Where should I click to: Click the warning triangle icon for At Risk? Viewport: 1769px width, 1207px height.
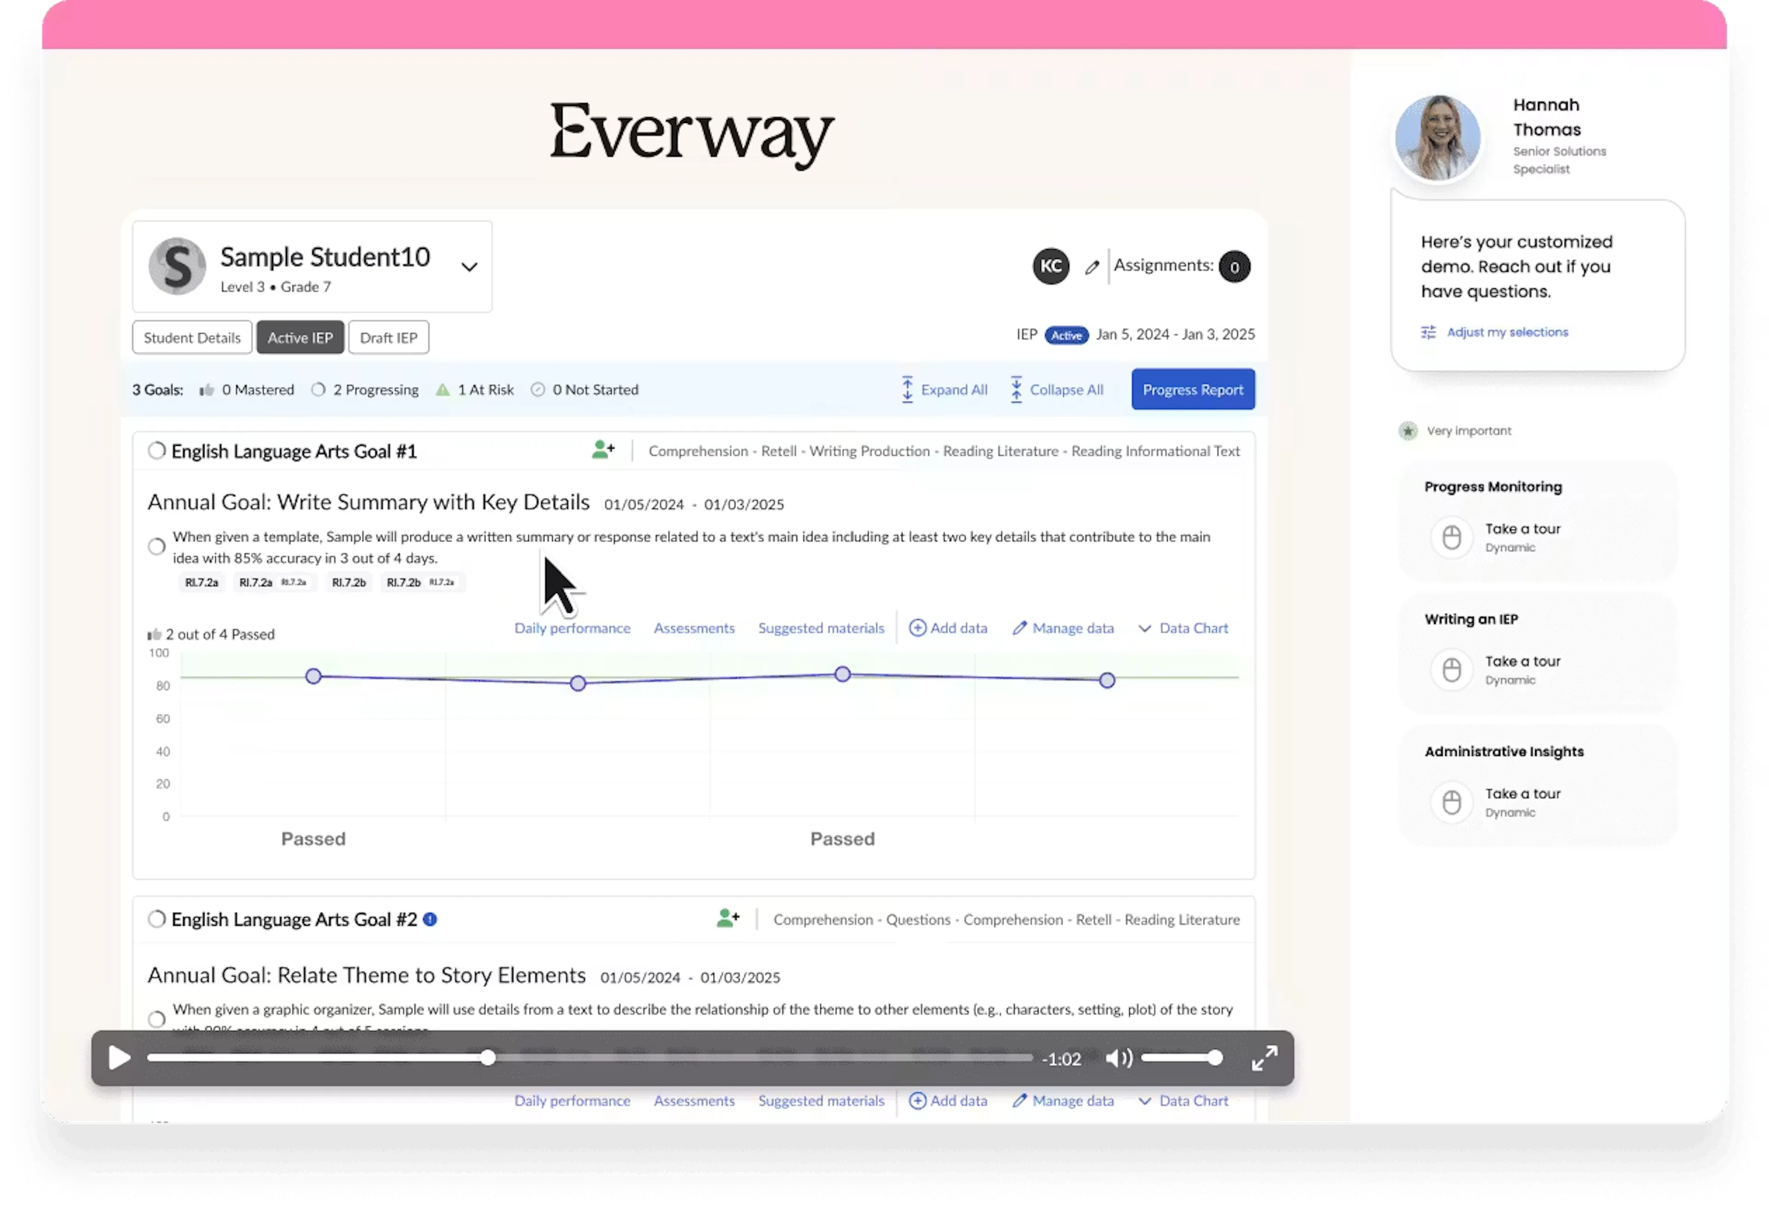point(442,390)
